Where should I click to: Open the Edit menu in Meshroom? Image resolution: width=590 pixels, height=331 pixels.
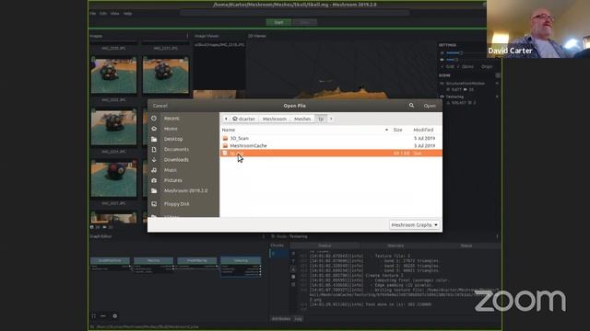point(103,14)
